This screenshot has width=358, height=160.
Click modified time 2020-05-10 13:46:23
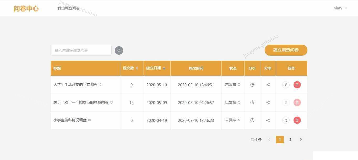click(x=196, y=121)
